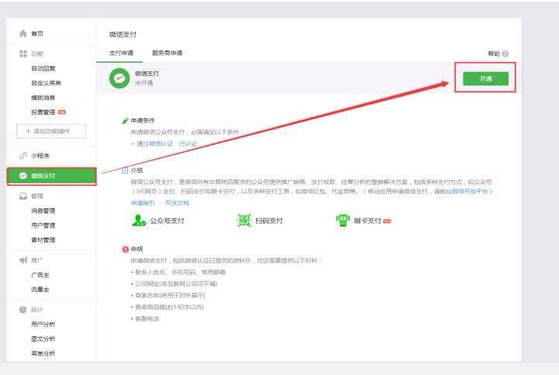The image size is (559, 375).
Task: Open 用户管理 in the sidebar
Action: click(43, 225)
